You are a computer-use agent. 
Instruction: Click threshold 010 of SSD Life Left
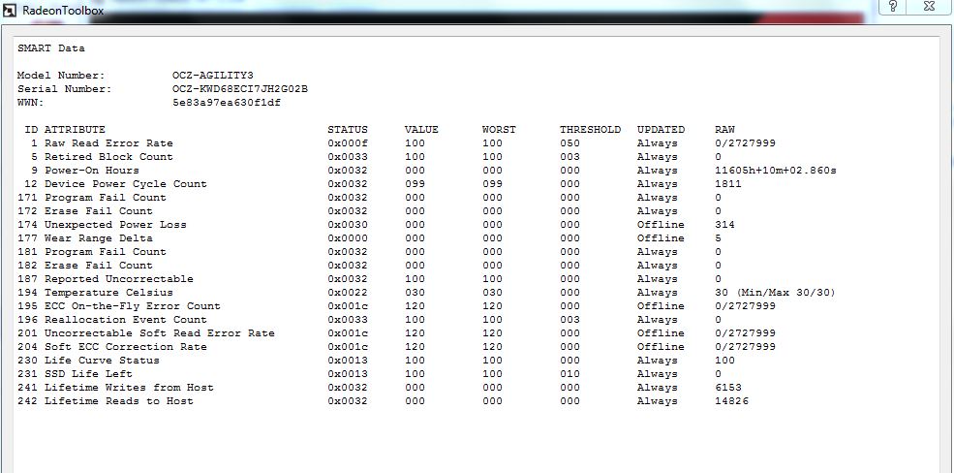[x=570, y=374]
